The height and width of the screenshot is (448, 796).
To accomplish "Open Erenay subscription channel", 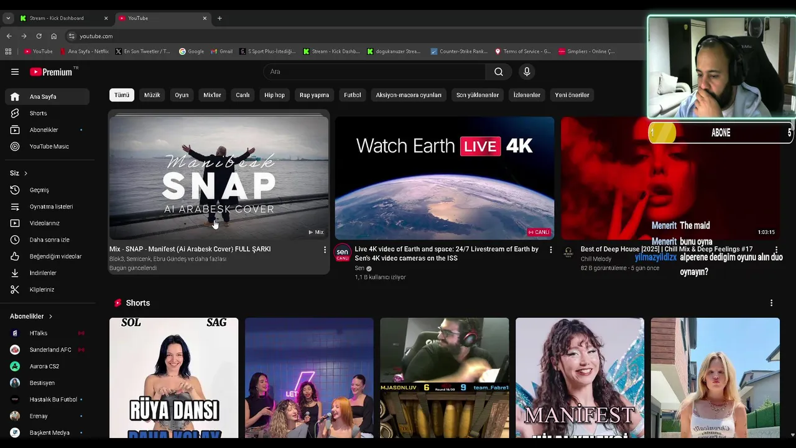I will click(x=47, y=416).
